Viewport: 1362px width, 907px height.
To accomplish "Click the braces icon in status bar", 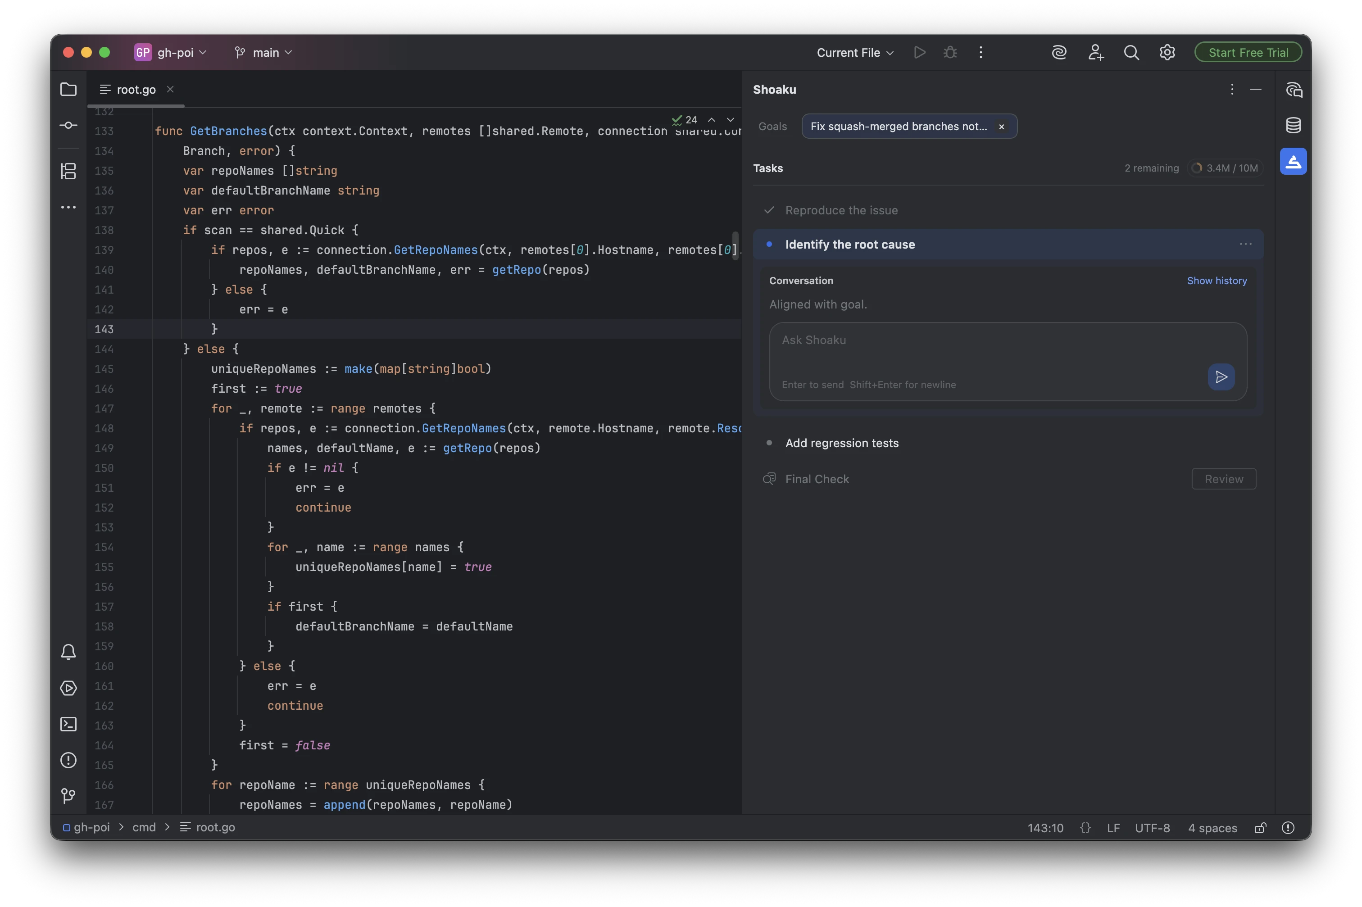I will (x=1085, y=828).
